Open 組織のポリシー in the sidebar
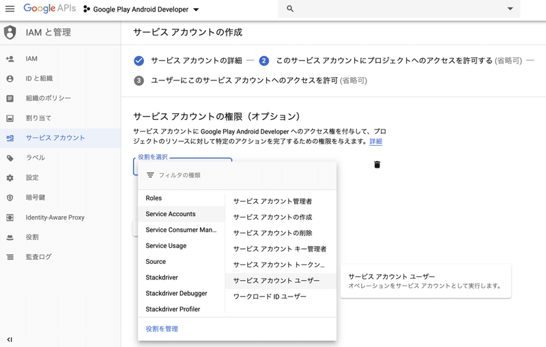The height and width of the screenshot is (347, 546). pos(60,98)
